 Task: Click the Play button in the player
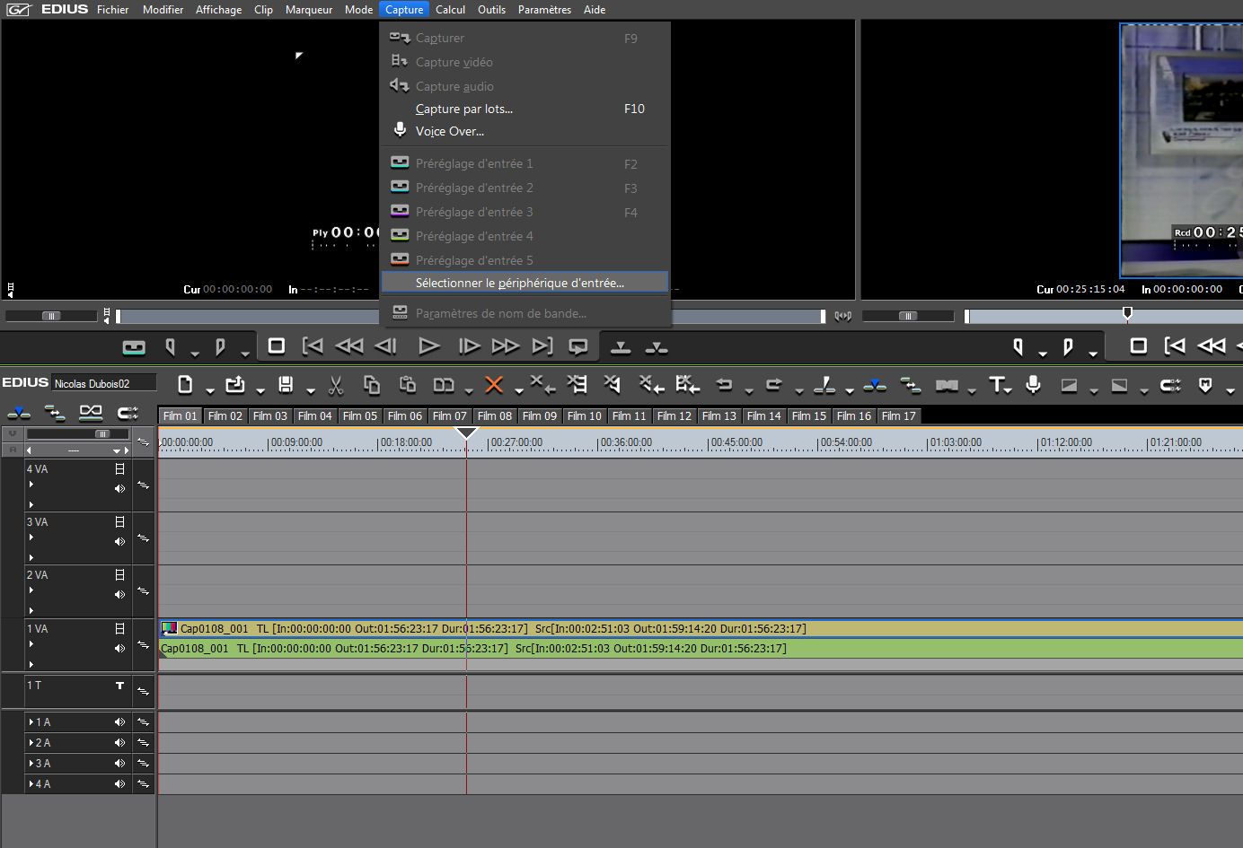[x=429, y=346]
